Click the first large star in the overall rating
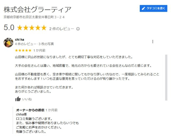Viewport: 171px width, 136px height. [20, 28]
